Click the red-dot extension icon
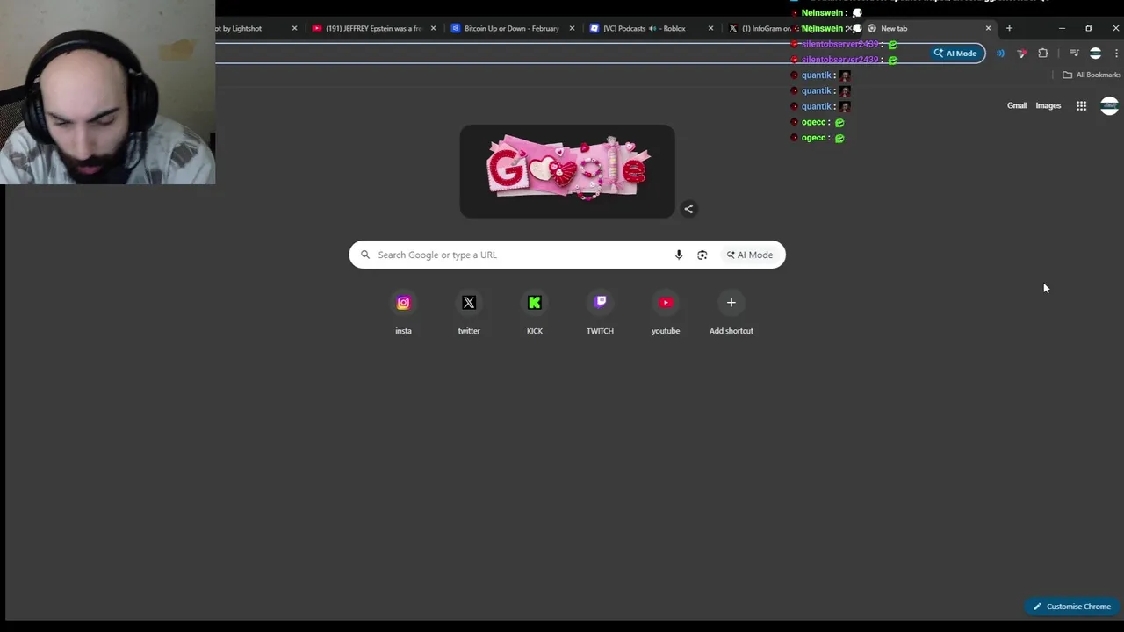 tap(1021, 54)
